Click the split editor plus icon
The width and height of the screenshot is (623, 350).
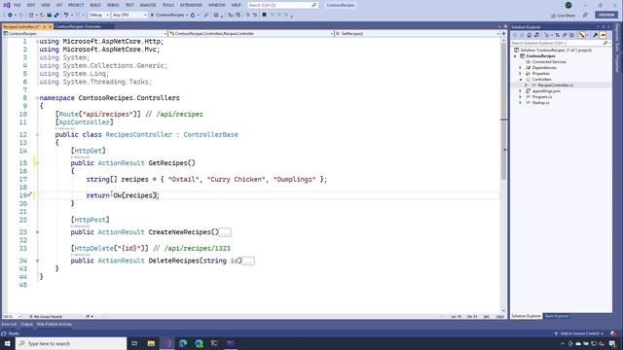coord(503,33)
